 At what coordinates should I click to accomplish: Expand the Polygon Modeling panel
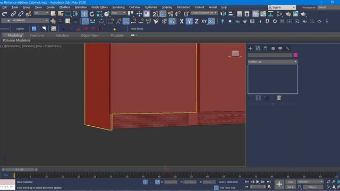(x=16, y=40)
